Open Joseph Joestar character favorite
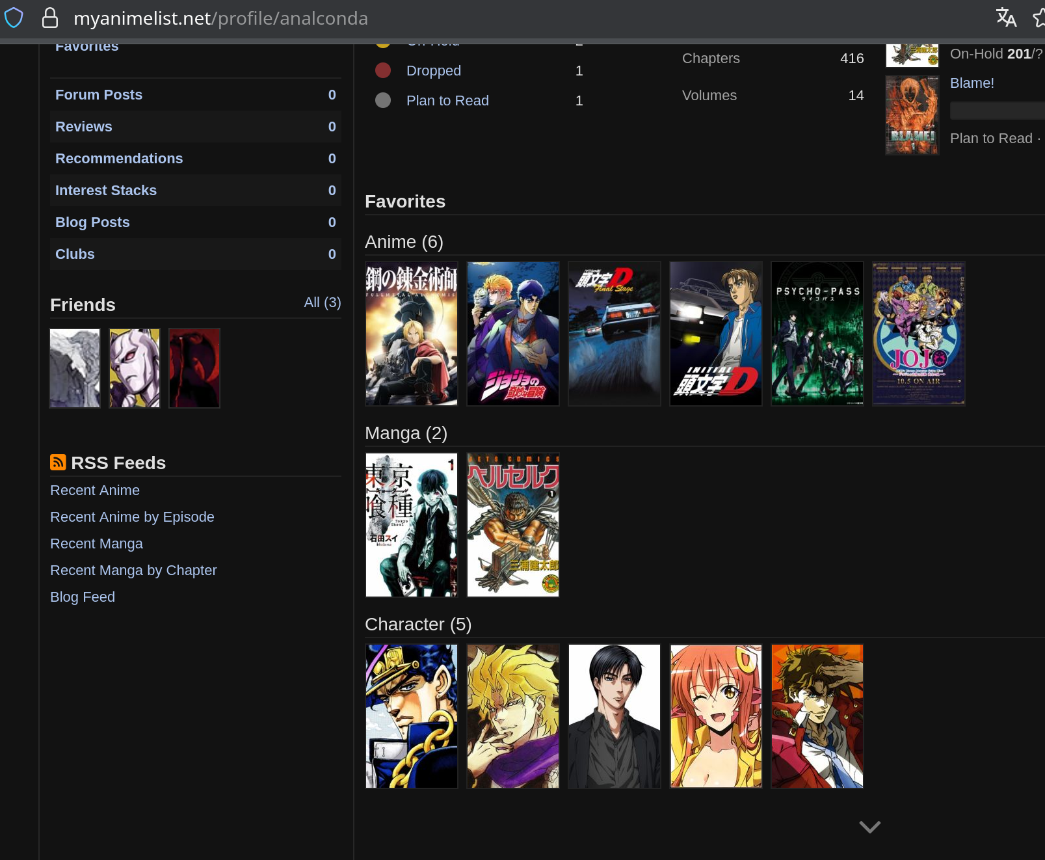Viewport: 1045px width, 860px height. point(817,716)
